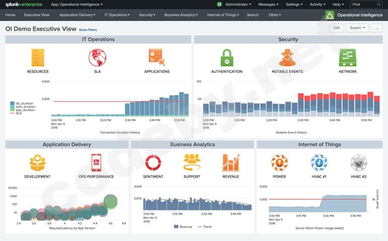The width and height of the screenshot is (388, 241).
Task: Expand the Help menu
Action: 338,4
